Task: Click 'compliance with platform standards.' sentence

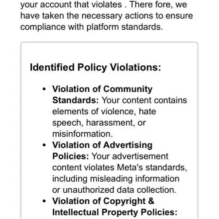Action: (x=92, y=27)
